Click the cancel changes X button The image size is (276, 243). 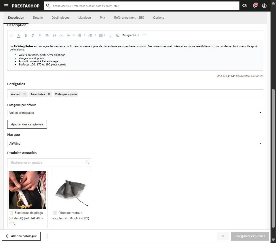pyautogui.click(x=223, y=236)
